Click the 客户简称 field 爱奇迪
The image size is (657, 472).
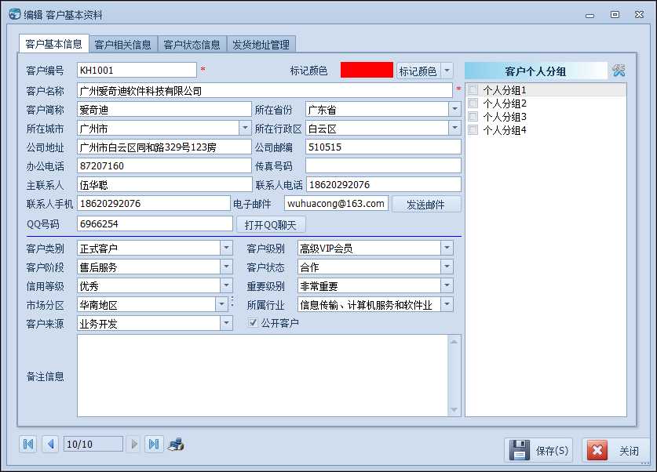(x=164, y=110)
